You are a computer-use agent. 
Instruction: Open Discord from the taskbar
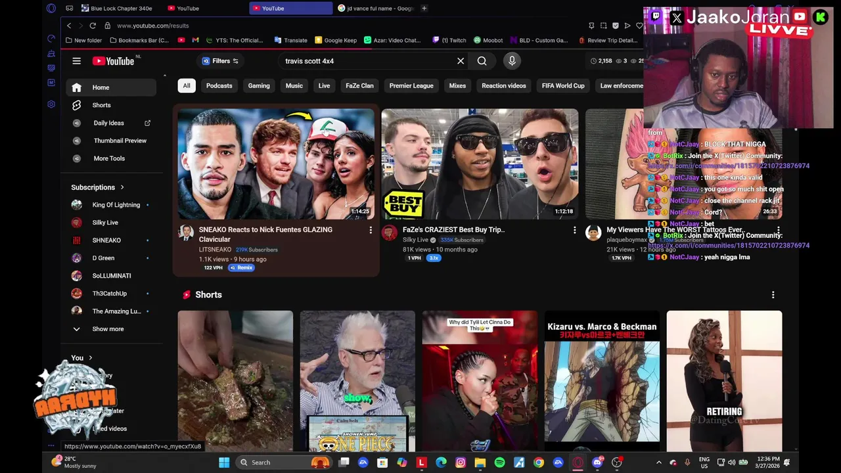(x=597, y=462)
